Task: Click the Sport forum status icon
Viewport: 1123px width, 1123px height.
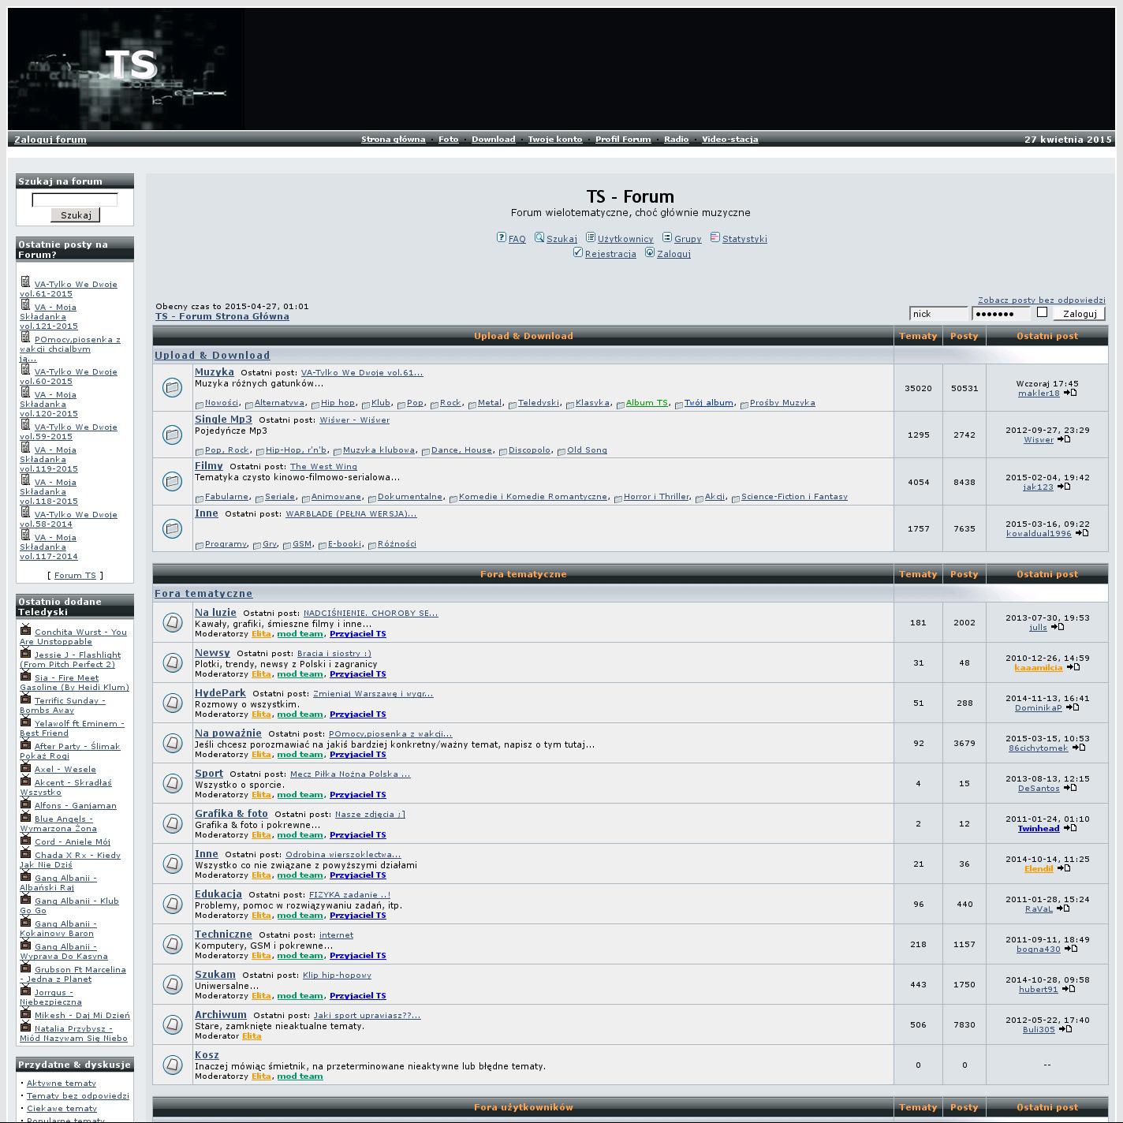Action: 172,783
